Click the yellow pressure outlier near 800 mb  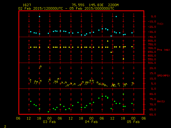pyautogui.click(x=108, y=41)
